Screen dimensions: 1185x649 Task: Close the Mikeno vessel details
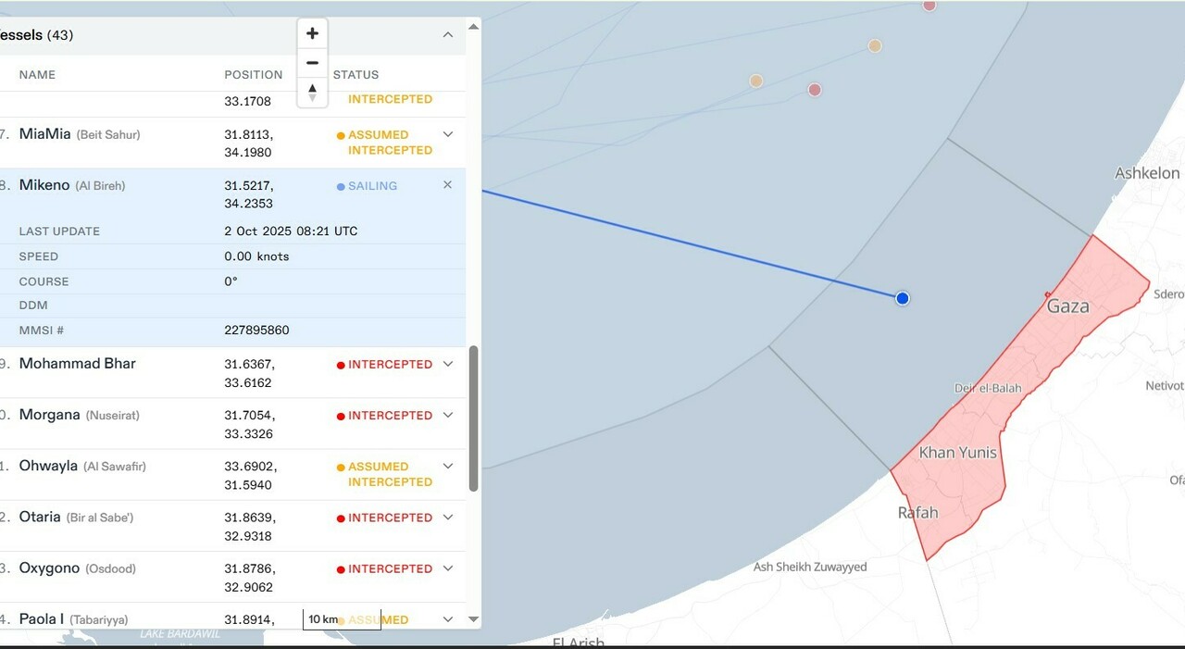coord(447,185)
